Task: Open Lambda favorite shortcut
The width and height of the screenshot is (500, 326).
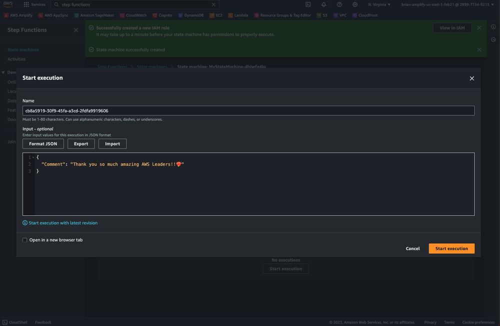Action: pyautogui.click(x=238, y=15)
